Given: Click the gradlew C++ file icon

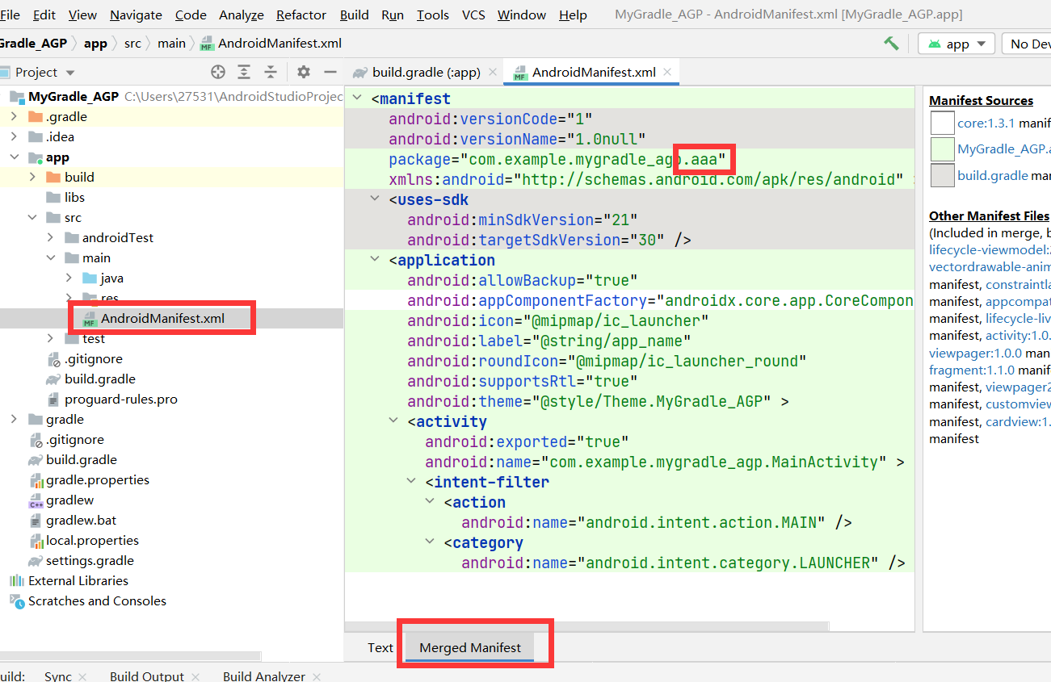Looking at the screenshot, I should [x=35, y=500].
